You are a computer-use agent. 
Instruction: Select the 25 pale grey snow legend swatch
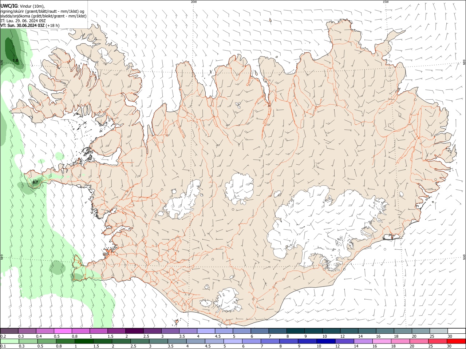click(x=439, y=331)
